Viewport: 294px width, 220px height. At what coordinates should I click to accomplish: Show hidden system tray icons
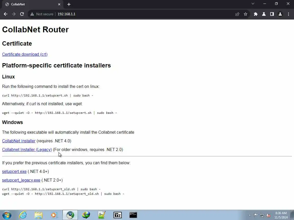point(250,215)
